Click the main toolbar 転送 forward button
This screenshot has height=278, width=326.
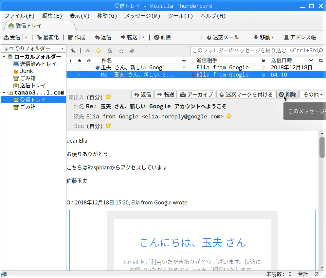(x=129, y=37)
